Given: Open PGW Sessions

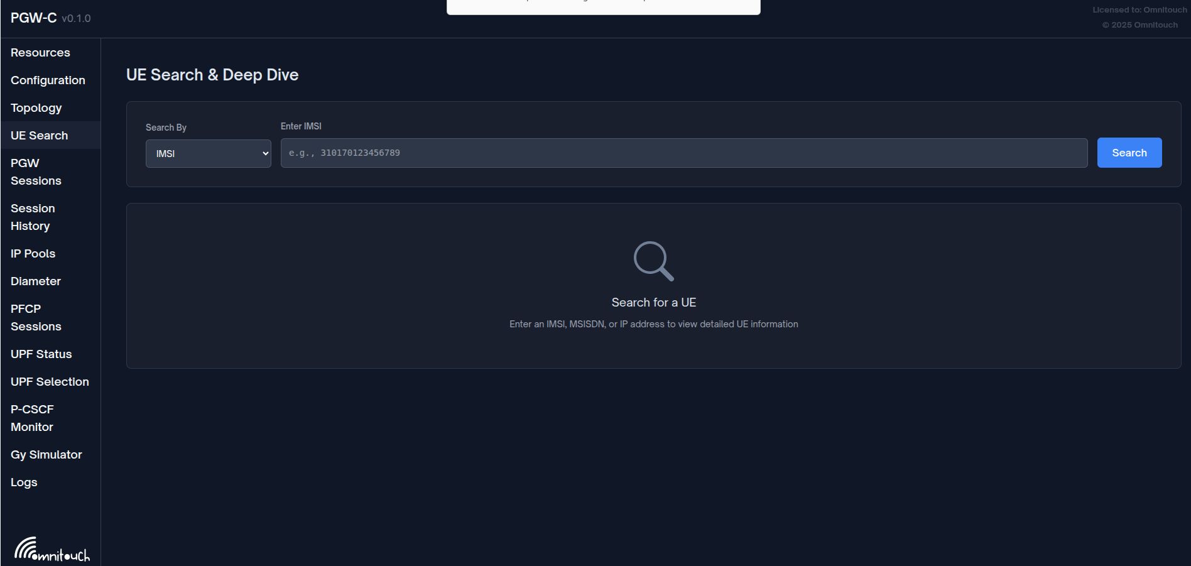Looking at the screenshot, I should click(x=36, y=171).
